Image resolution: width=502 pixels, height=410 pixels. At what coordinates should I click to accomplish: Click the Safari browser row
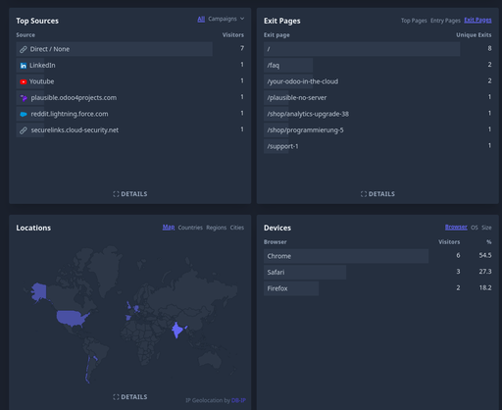pos(377,273)
